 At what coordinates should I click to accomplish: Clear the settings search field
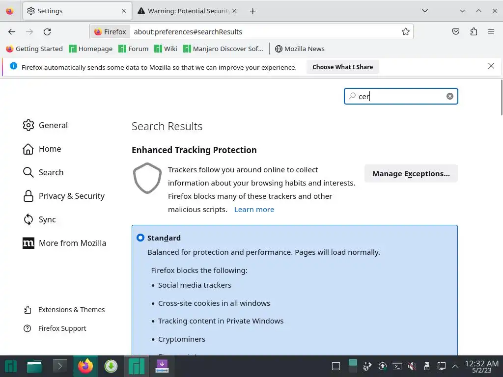click(x=450, y=96)
